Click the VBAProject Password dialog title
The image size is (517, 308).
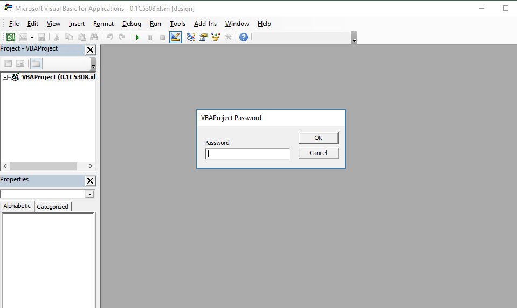coord(231,118)
